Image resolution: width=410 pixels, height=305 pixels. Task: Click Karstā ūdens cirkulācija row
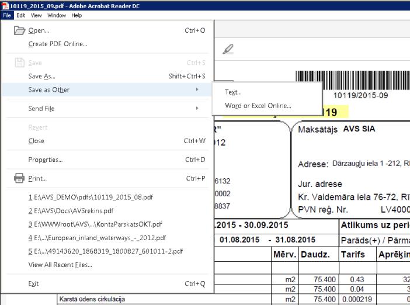[x=92, y=299]
